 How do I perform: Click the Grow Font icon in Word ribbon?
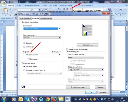point(40,10)
